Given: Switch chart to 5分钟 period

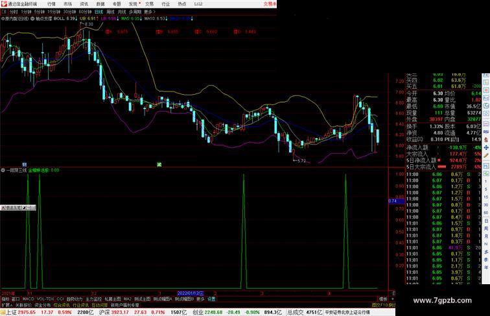Looking at the screenshot, I should click(40, 12).
